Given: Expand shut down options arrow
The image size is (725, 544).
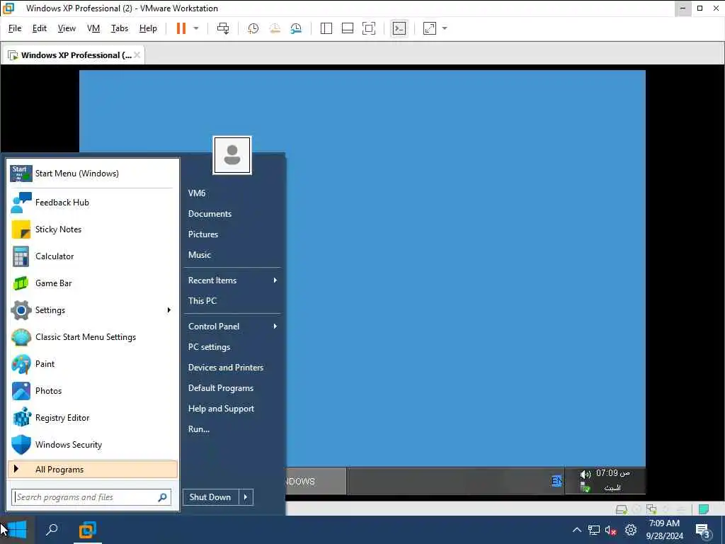Looking at the screenshot, I should coord(246,497).
